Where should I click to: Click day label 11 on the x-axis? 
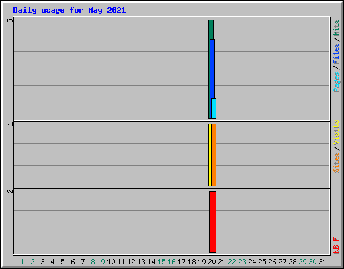coord(121,262)
